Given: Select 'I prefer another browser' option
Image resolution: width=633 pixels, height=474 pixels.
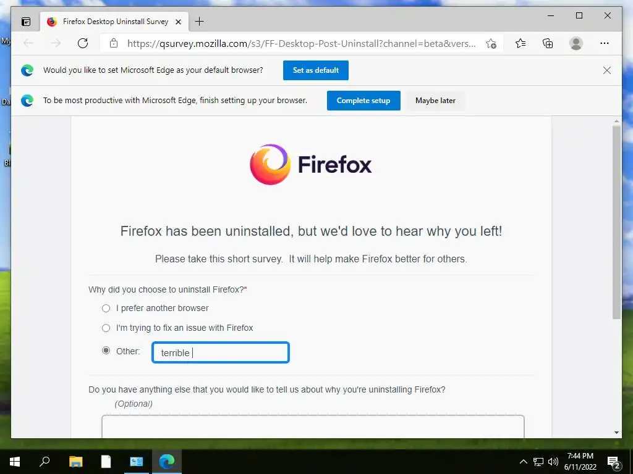Looking at the screenshot, I should coord(106,309).
